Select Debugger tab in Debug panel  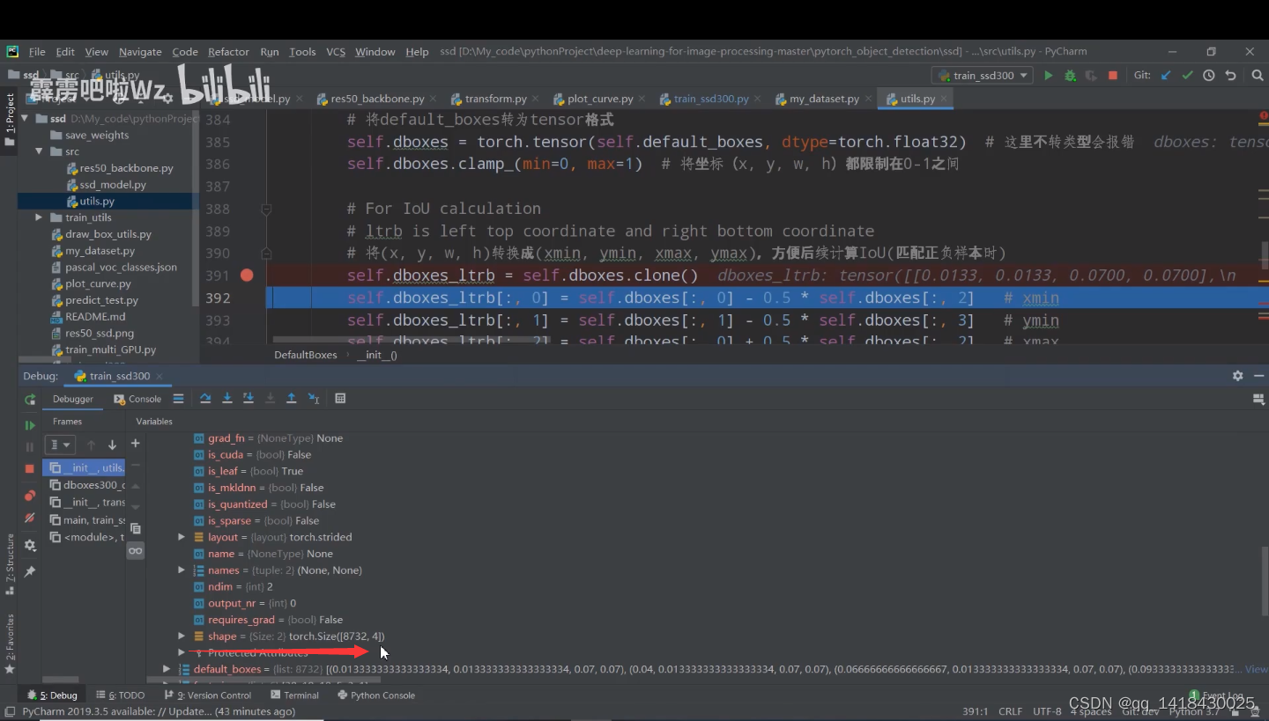(x=72, y=399)
